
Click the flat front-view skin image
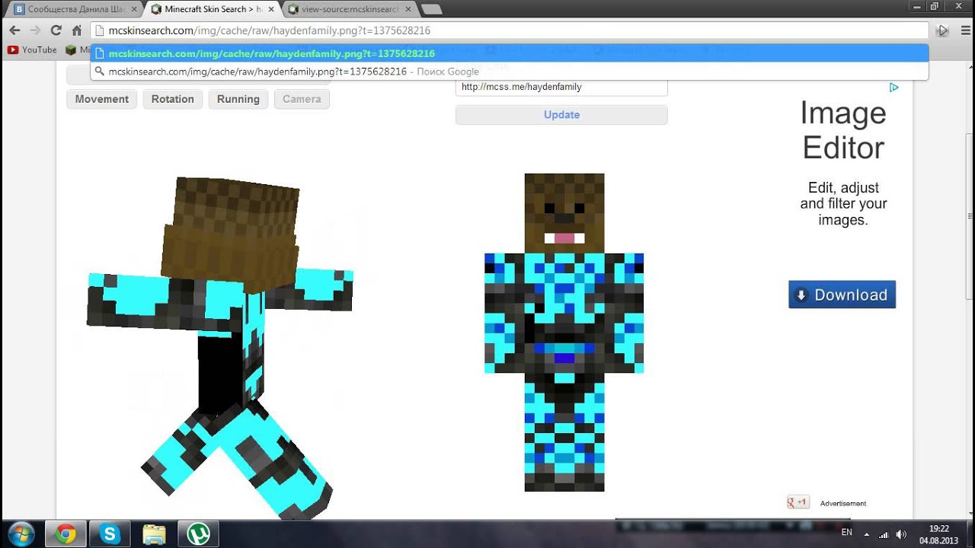tap(564, 332)
